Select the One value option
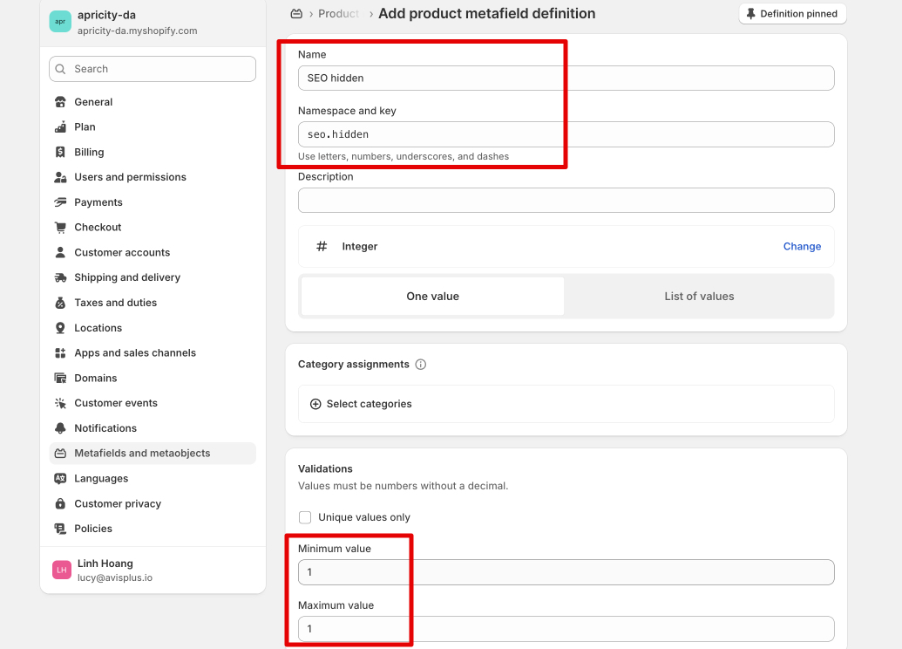 (432, 297)
